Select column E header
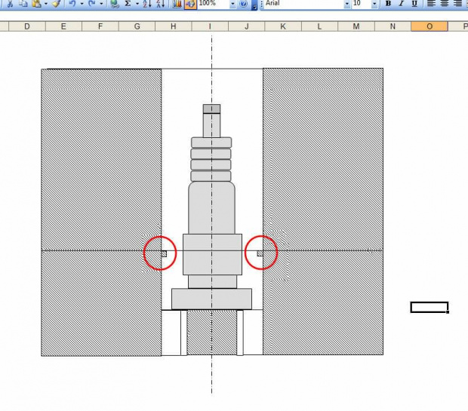Screen dimensions: 468x411 (x=63, y=26)
